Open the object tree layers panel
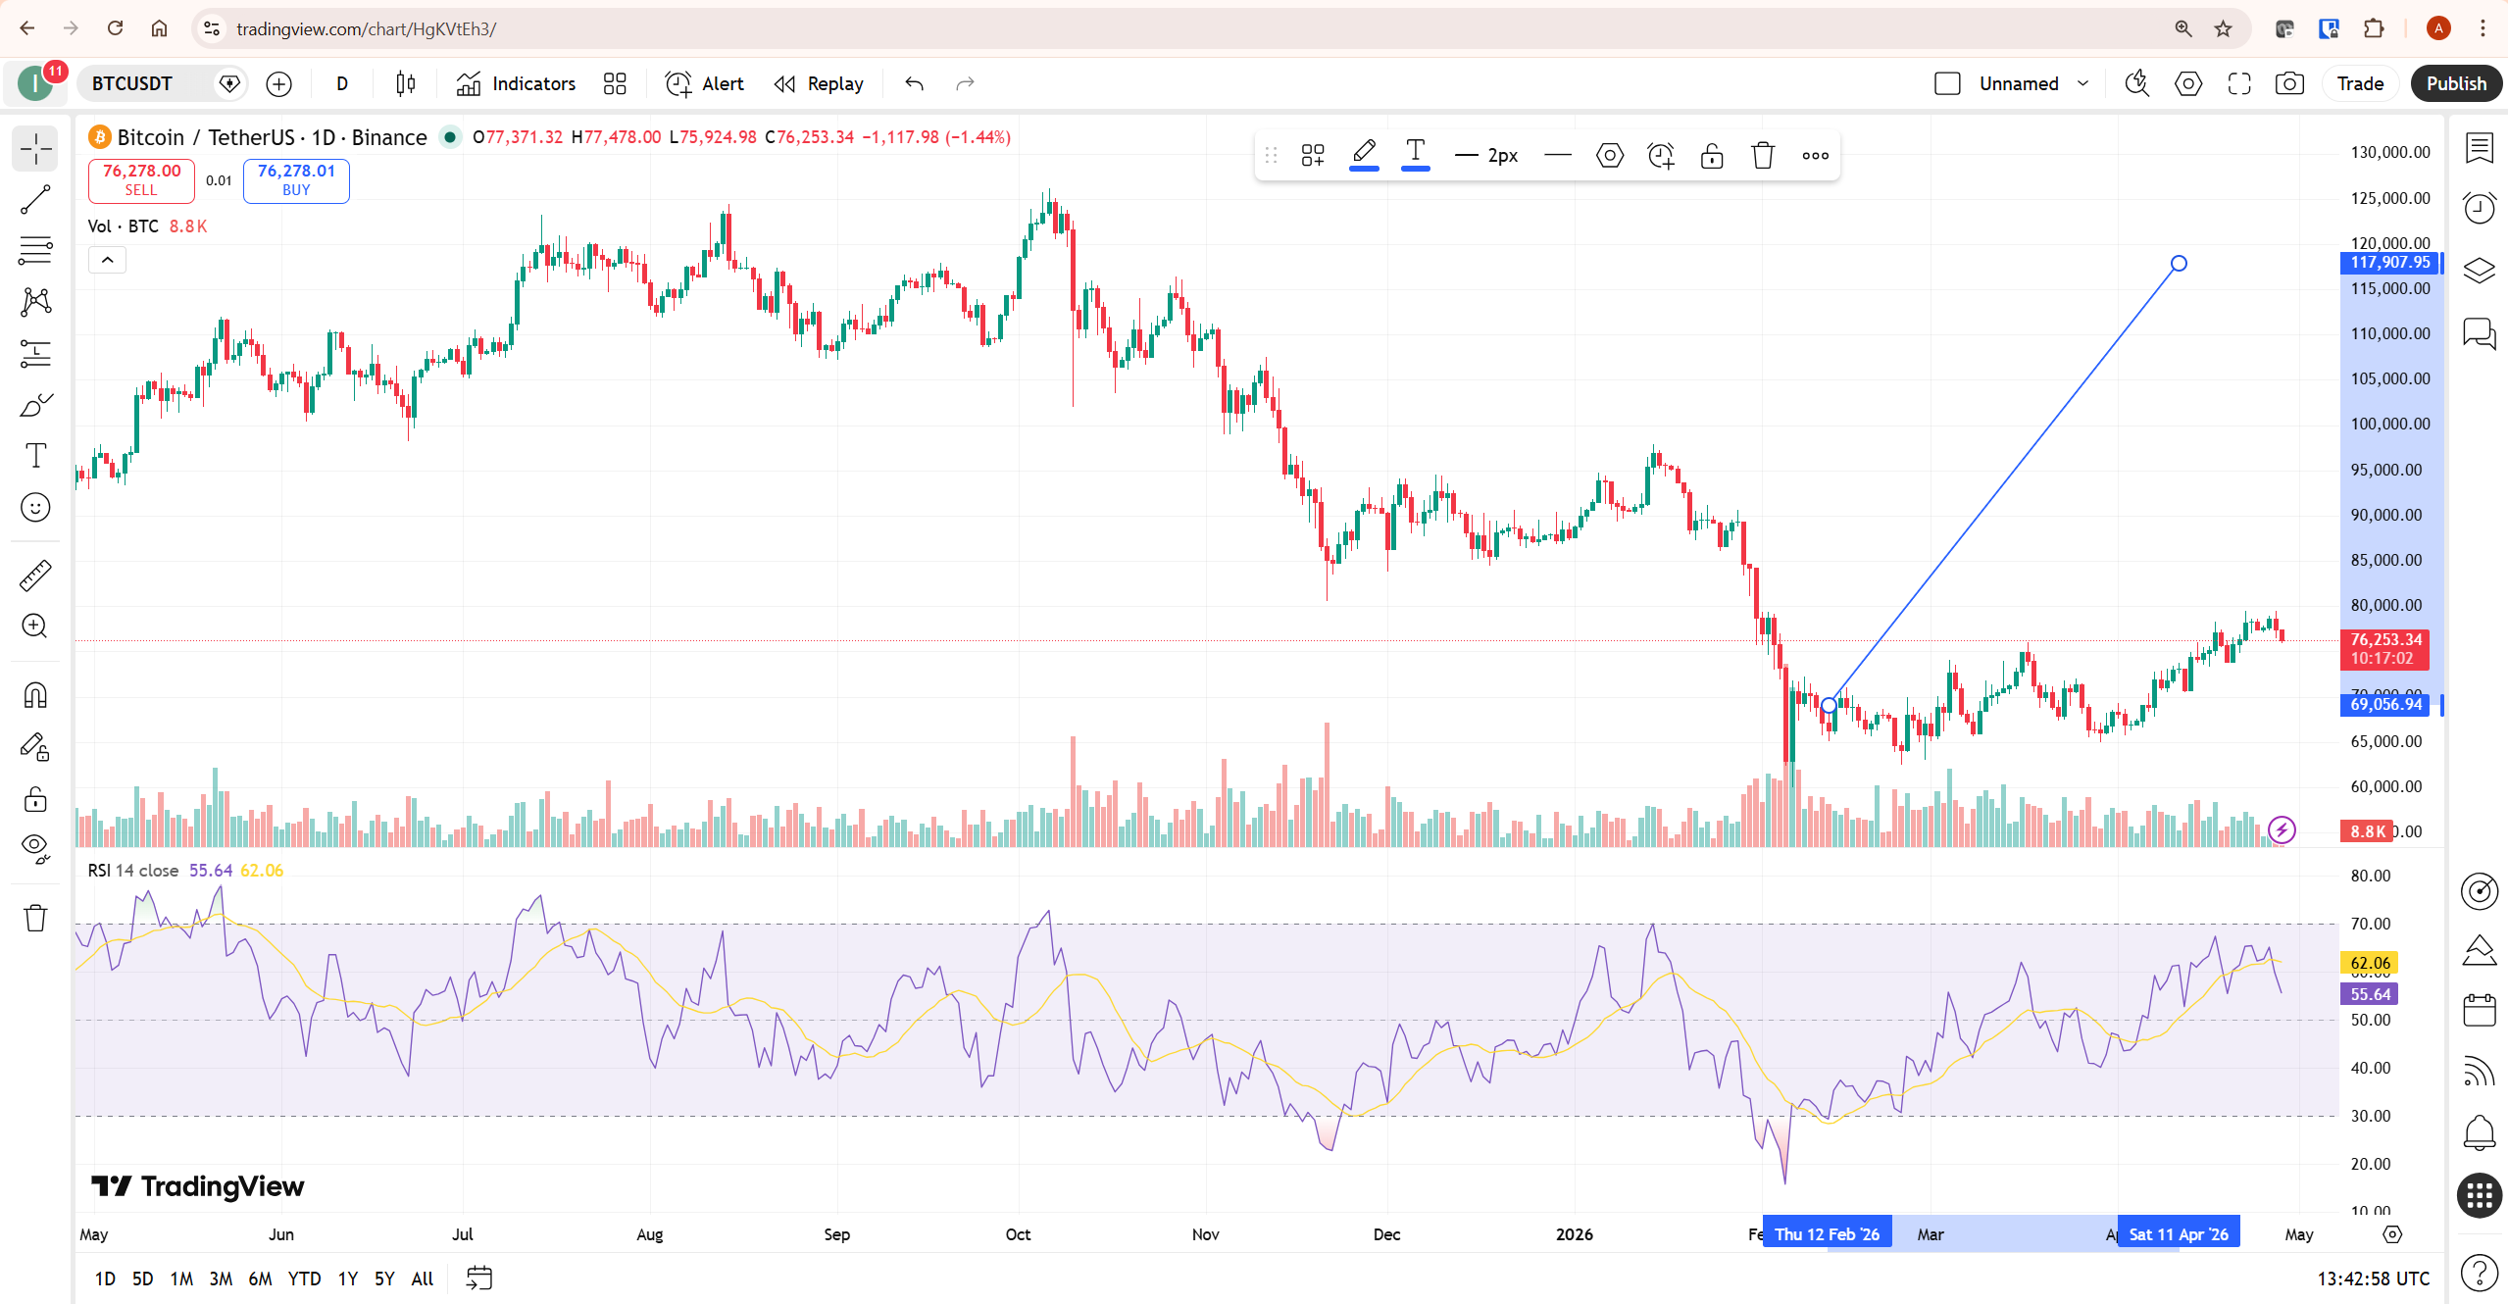The height and width of the screenshot is (1304, 2508). click(2479, 270)
